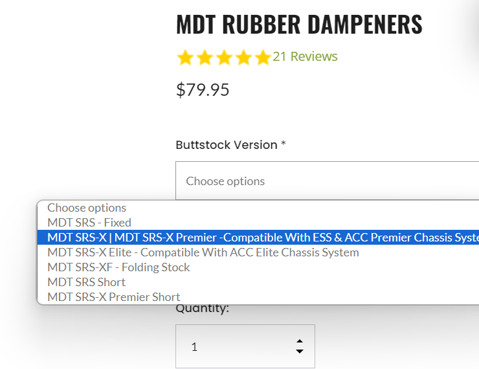Click the third yellow rating star
Screen dimensions: 479x369
coord(224,58)
